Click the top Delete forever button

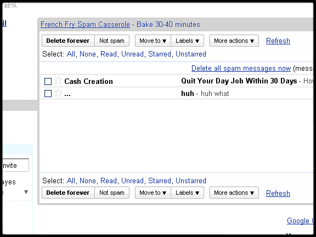[x=68, y=41]
